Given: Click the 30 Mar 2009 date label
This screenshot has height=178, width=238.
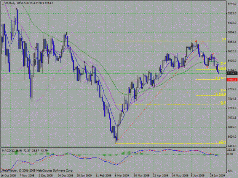Looking at the screenshot, I should coord(142,175).
